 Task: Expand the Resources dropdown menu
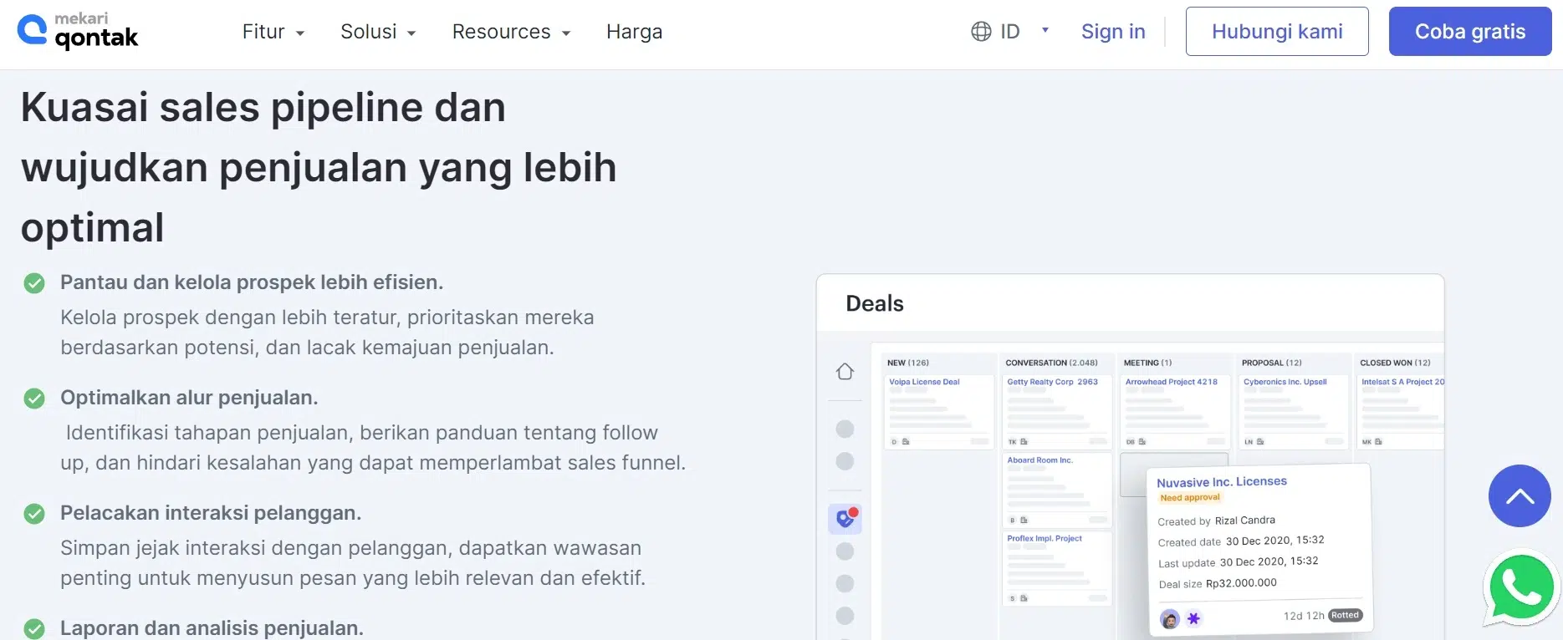[x=511, y=32]
